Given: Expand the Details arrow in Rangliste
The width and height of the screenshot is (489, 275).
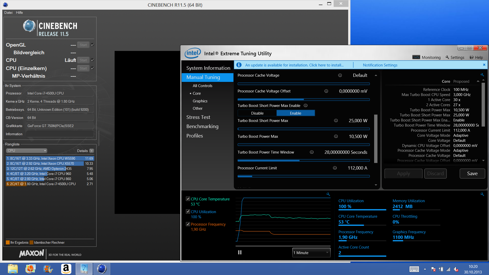Looking at the screenshot, I should (92, 151).
